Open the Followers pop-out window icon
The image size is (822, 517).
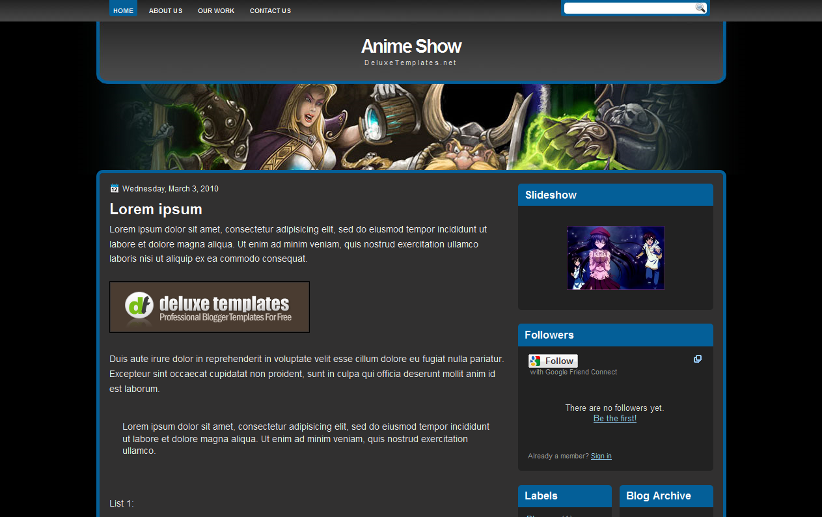pyautogui.click(x=698, y=359)
